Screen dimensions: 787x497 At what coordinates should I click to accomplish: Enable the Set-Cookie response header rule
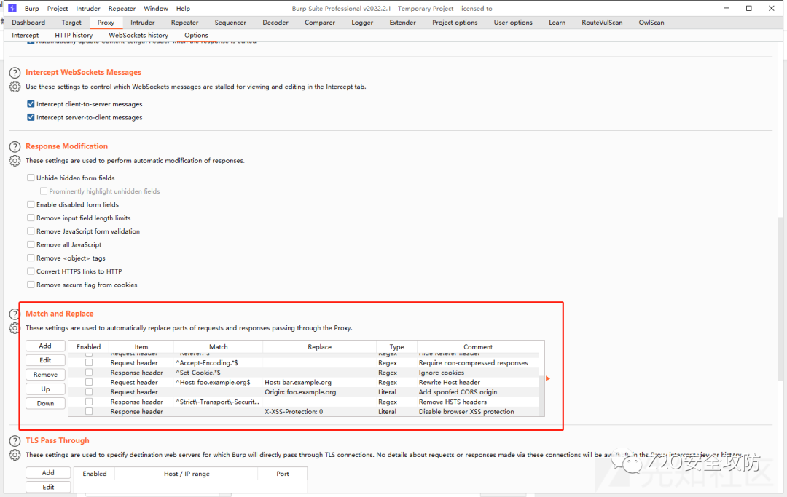pos(89,373)
